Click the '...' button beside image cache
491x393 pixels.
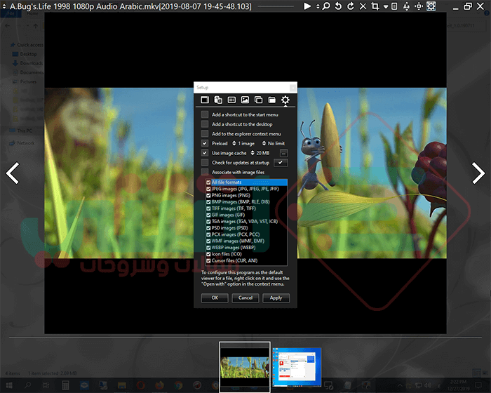tap(283, 153)
